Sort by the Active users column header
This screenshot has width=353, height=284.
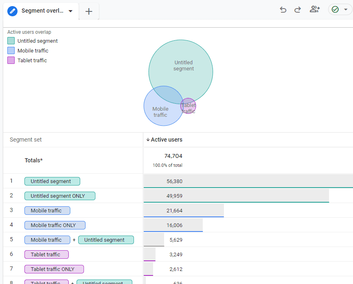(x=167, y=140)
